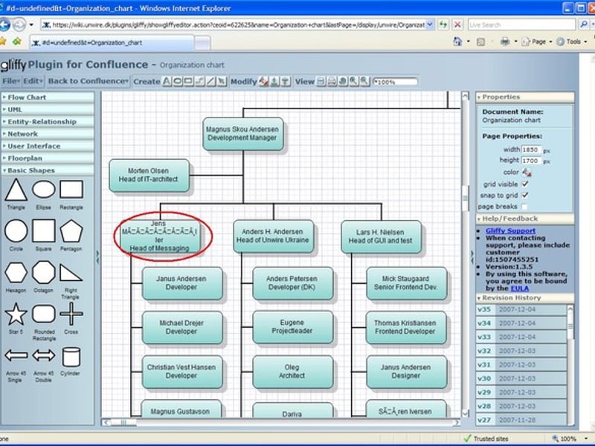Uncheck the snap to grid checkbox
Viewport: 595px width, 446px height.
pyautogui.click(x=525, y=195)
